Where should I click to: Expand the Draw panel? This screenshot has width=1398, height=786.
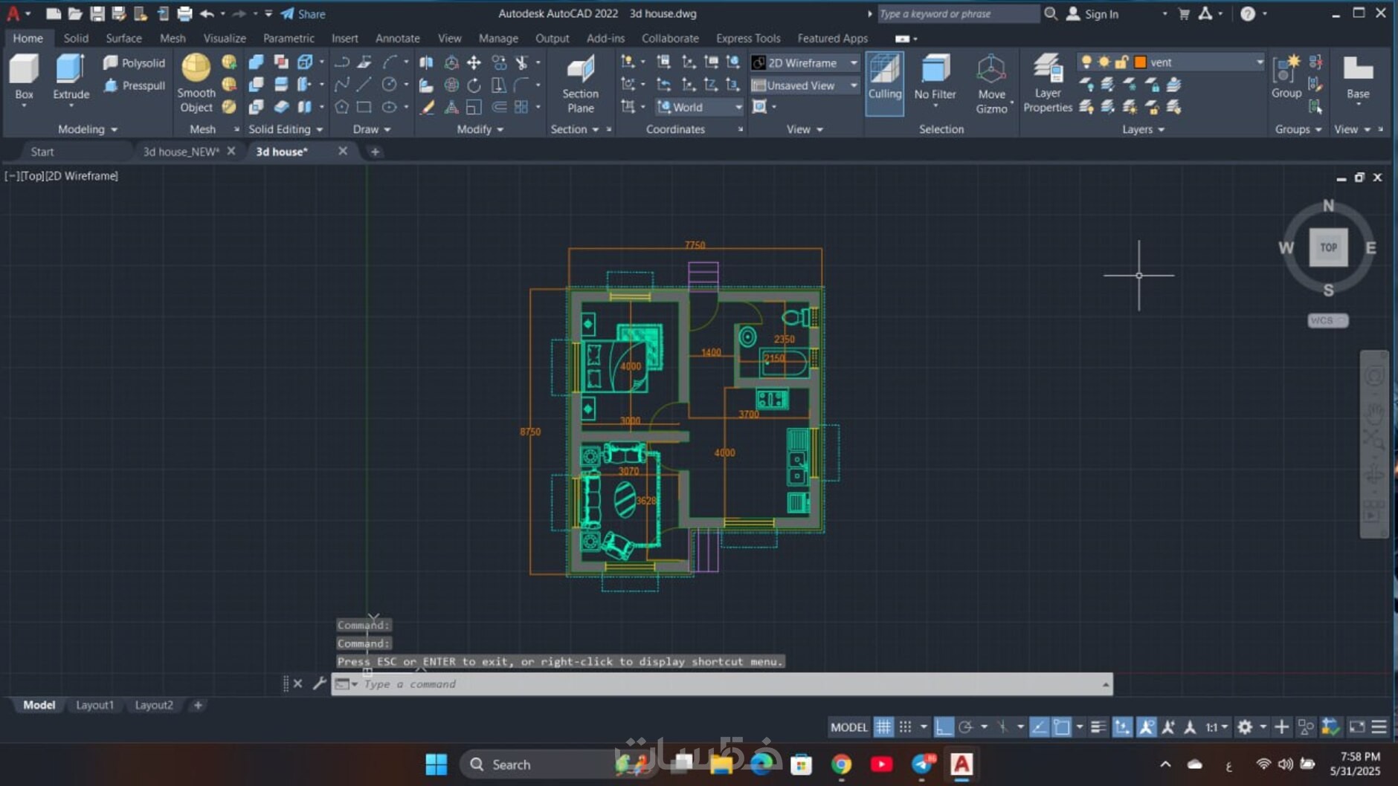tap(372, 129)
